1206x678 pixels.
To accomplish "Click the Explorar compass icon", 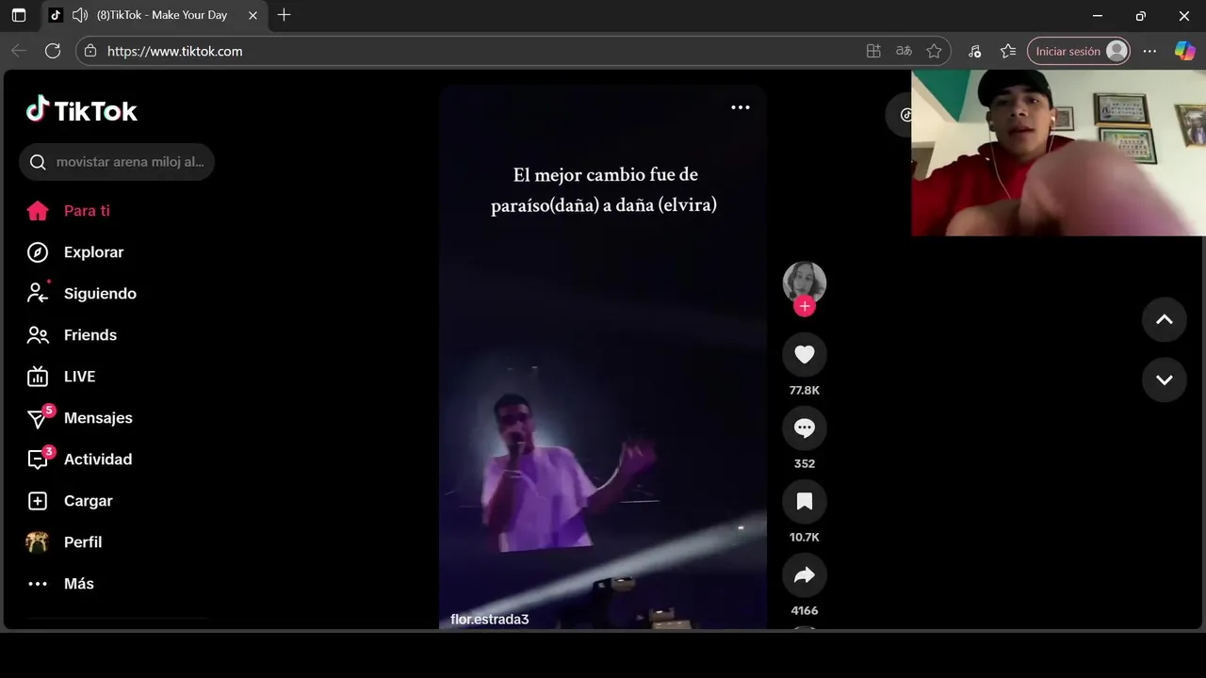I will click(x=38, y=252).
